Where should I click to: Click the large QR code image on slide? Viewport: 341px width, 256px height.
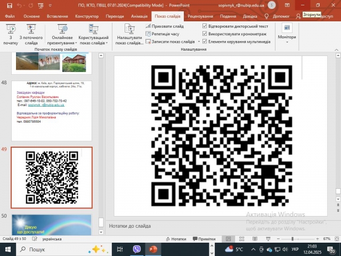point(222,135)
